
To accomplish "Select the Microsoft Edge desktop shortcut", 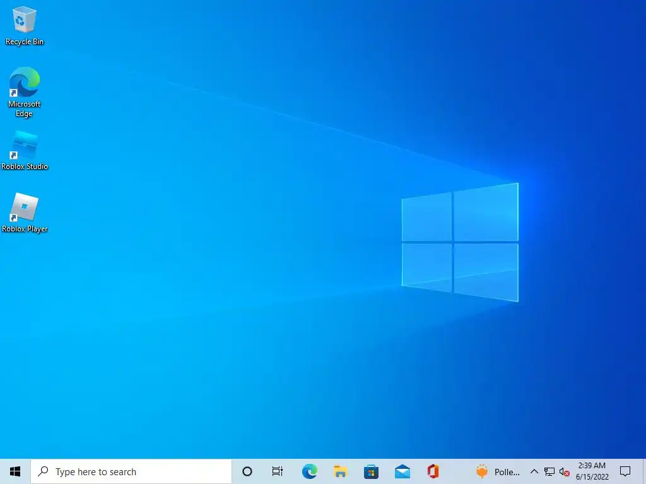I will tap(25, 92).
